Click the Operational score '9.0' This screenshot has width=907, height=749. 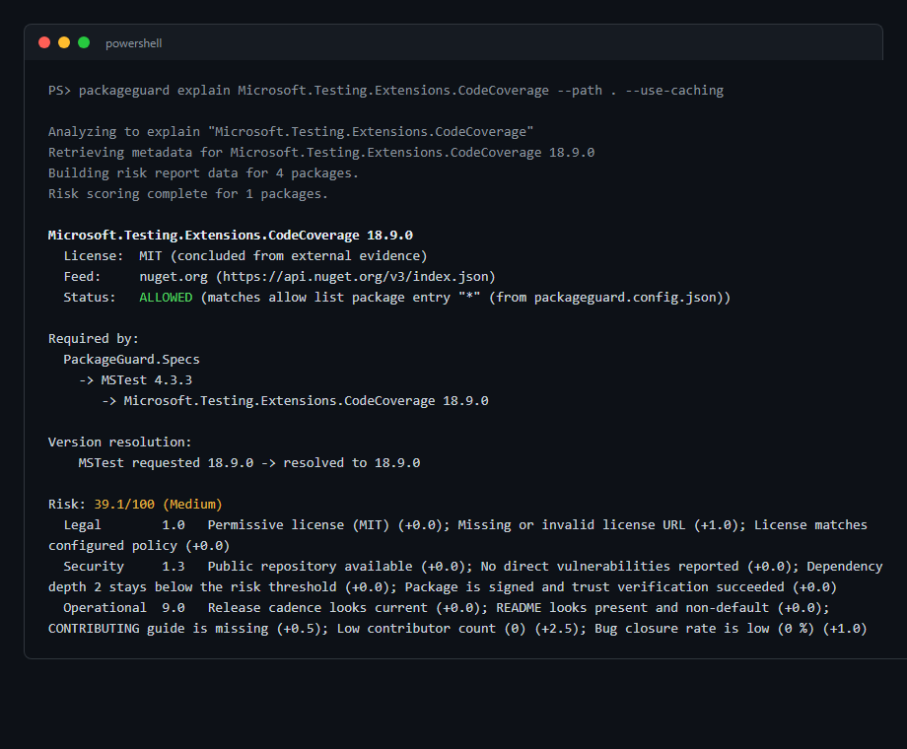(x=174, y=608)
